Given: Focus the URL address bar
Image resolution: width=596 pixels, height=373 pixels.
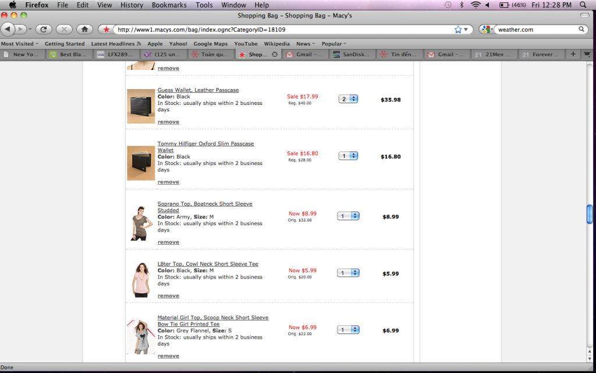Looking at the screenshot, I should pyautogui.click(x=279, y=29).
